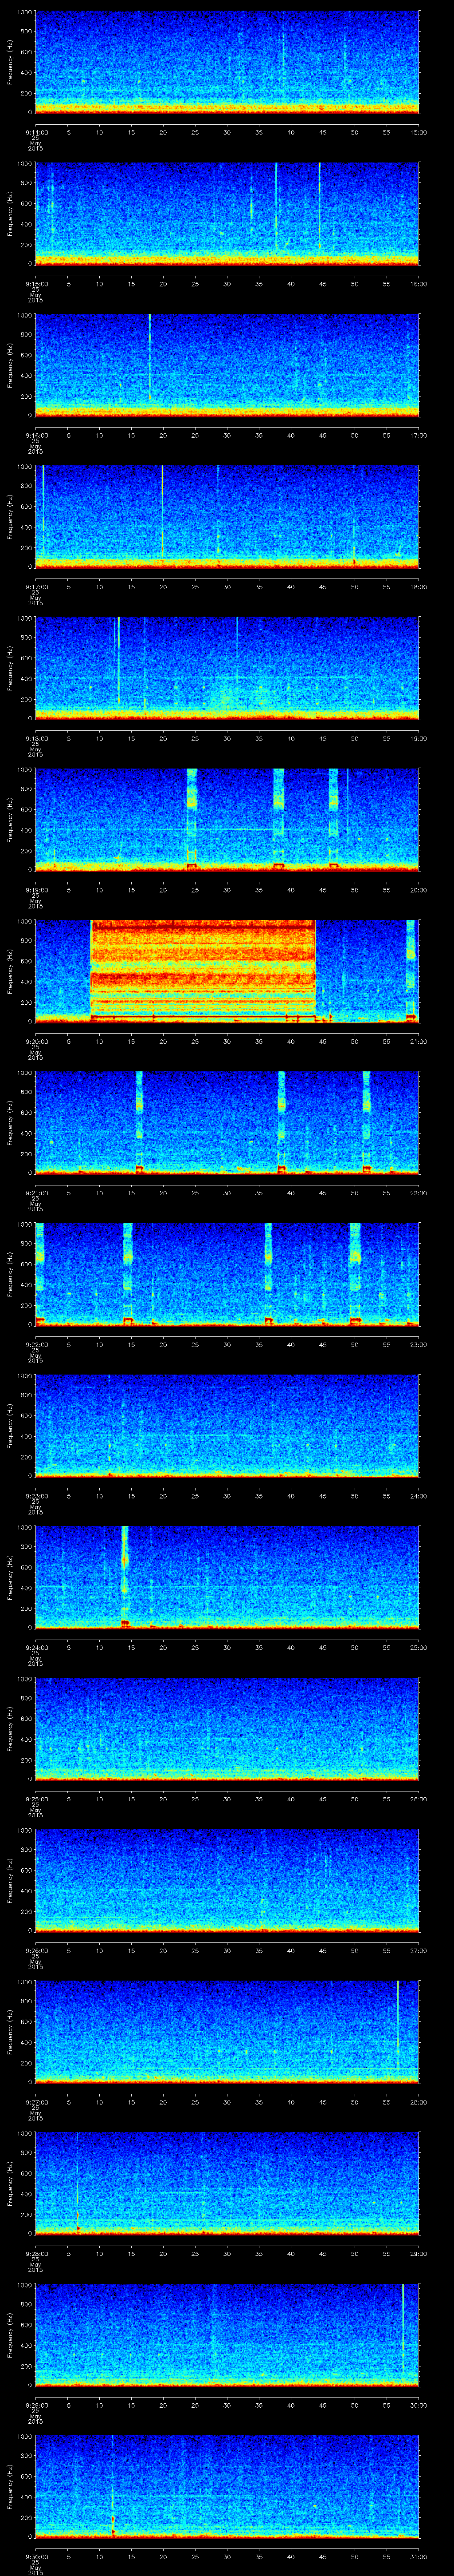
Task: Select the 9:29:00 start time label
Action: coord(36,2405)
